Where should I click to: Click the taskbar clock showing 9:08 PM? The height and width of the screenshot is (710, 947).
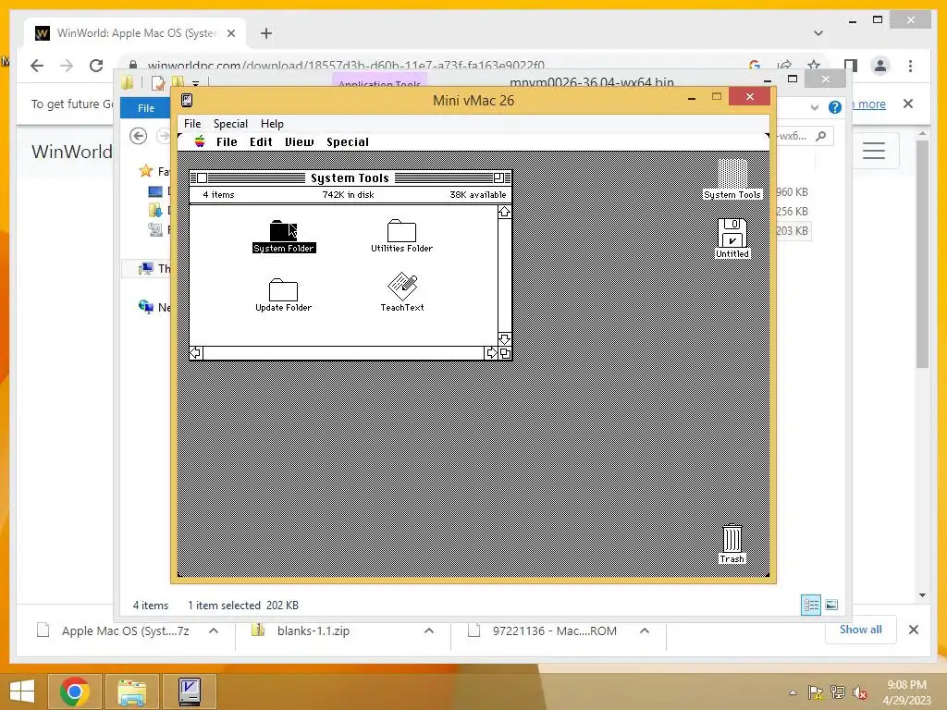906,692
